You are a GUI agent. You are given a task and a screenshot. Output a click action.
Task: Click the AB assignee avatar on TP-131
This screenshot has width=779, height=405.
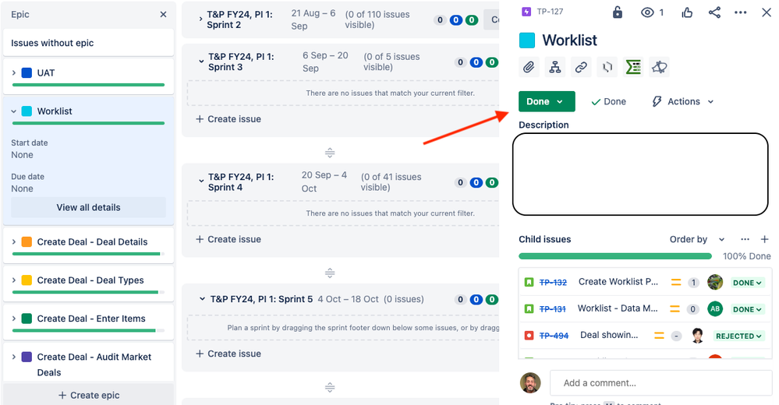pyautogui.click(x=715, y=308)
